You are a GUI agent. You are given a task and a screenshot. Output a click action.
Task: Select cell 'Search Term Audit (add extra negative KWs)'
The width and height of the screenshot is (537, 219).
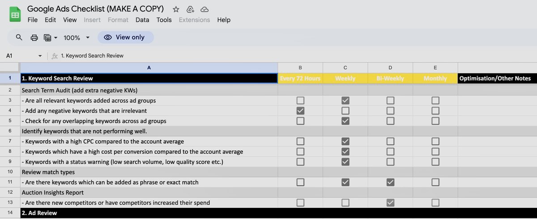click(x=149, y=90)
